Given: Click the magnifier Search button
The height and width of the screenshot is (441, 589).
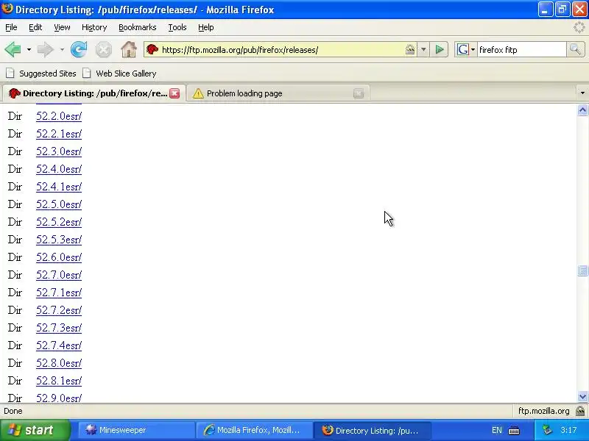Looking at the screenshot, I should (575, 49).
